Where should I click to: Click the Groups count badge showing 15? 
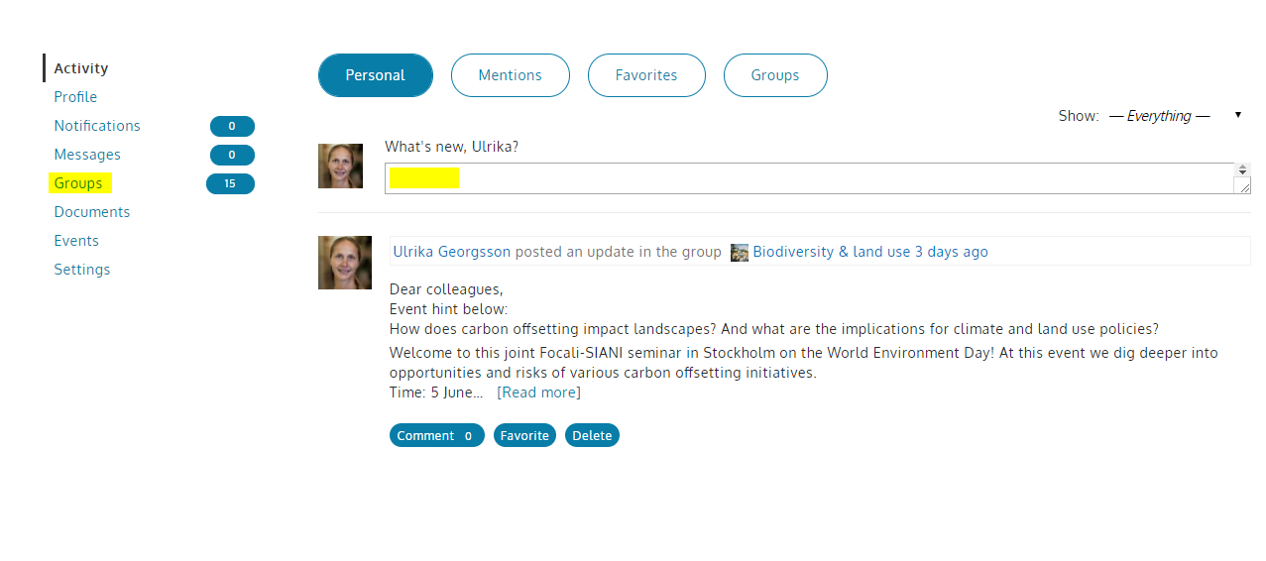click(x=230, y=183)
